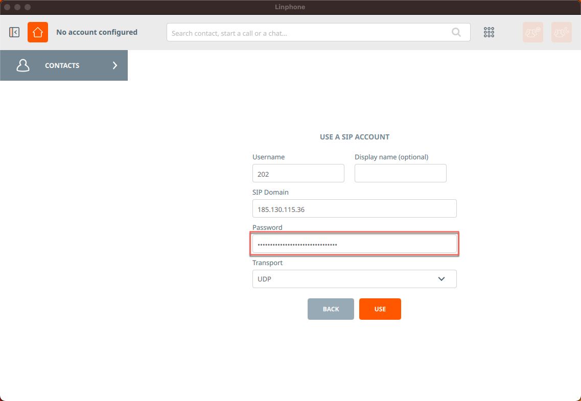Focus the Password input field
Screen dimensions: 581x401
tap(354, 244)
